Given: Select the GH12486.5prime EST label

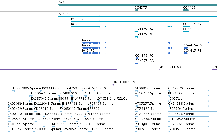Looking at the screenshot, I should pos(148,119).
